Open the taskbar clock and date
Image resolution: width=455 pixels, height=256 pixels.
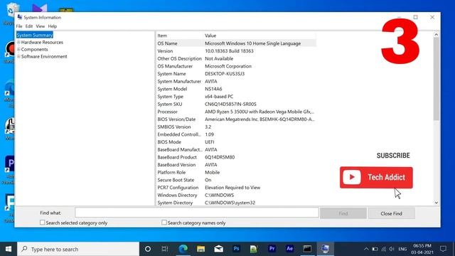[x=422, y=249]
